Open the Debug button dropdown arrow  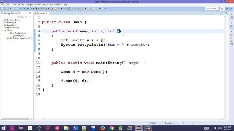(x=28, y=9)
